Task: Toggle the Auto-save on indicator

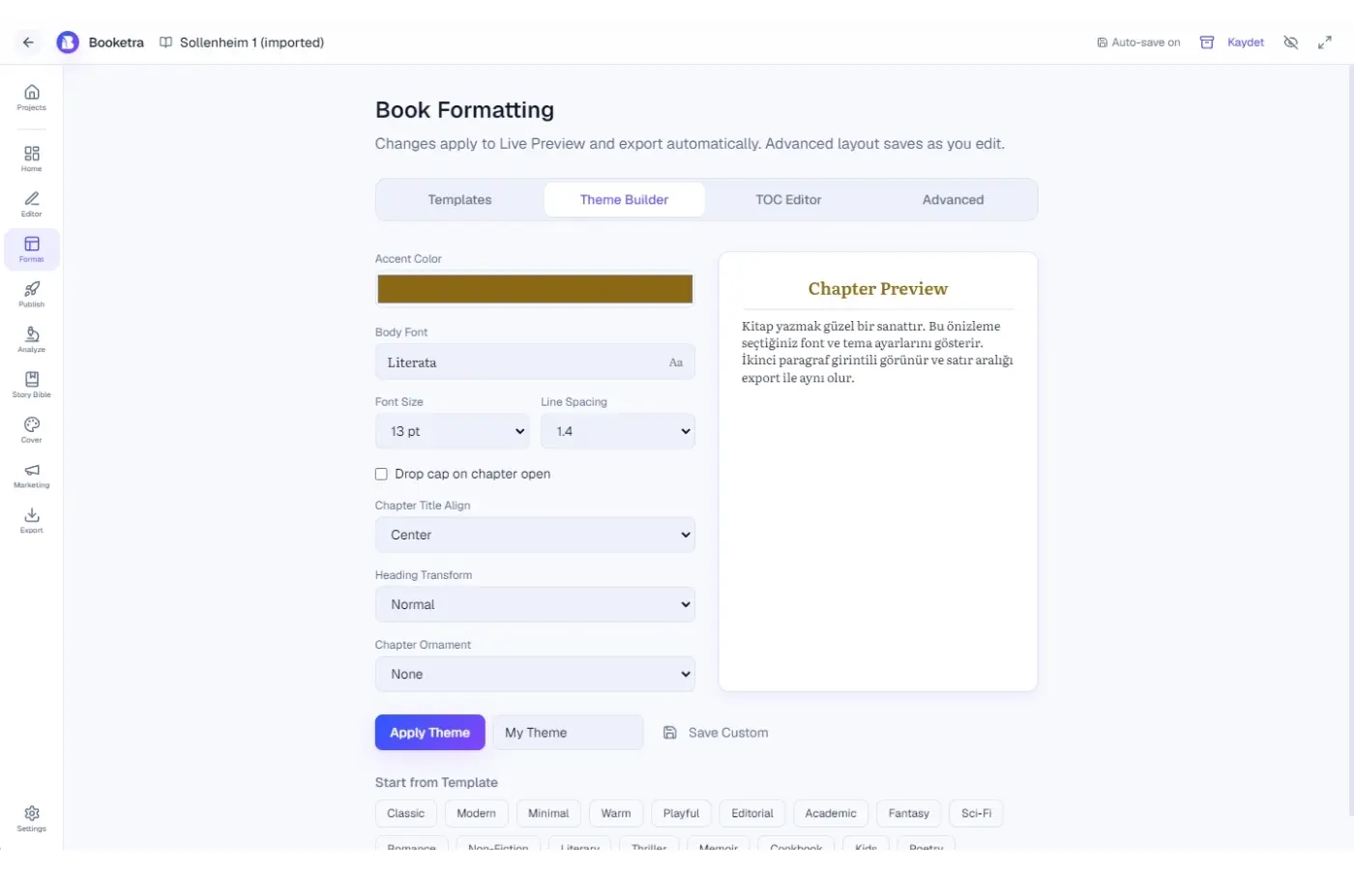Action: (1138, 43)
